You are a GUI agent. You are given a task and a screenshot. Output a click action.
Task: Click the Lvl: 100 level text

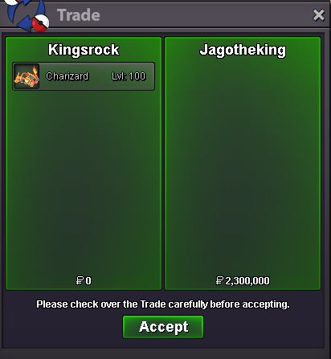129,76
